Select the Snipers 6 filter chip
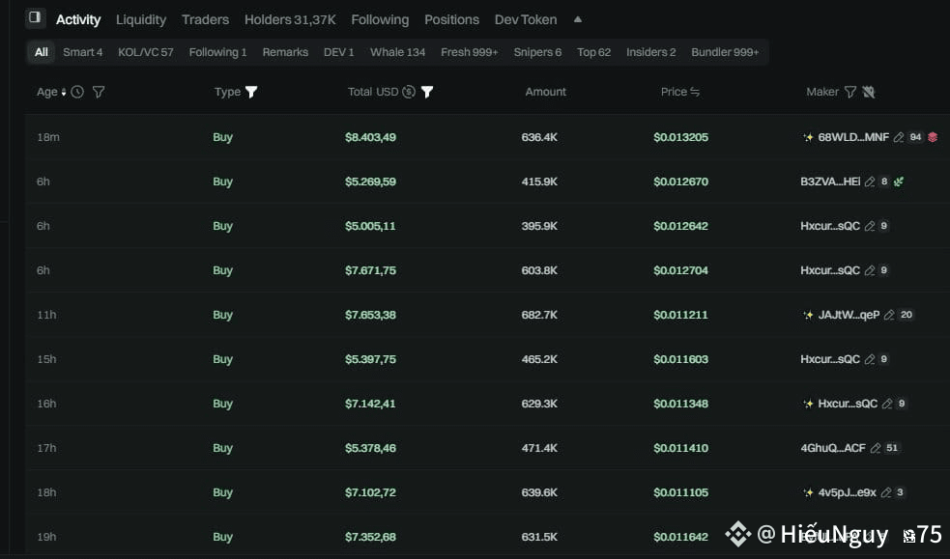The width and height of the screenshot is (950, 559). 537,52
